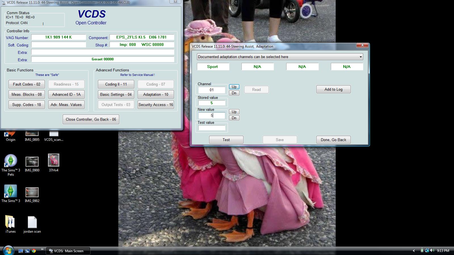Show hidden system tray icons arrow
Image resolution: width=454 pixels, height=255 pixels.
(414, 251)
